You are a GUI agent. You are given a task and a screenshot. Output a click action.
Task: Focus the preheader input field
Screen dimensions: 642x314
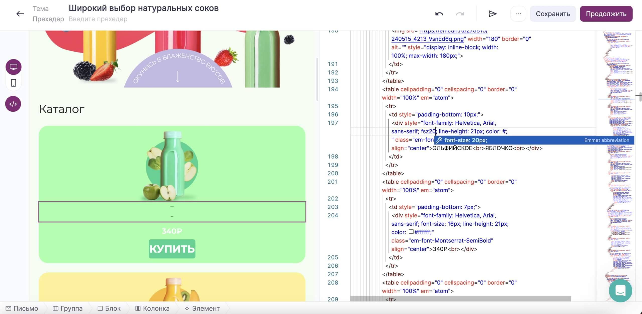point(98,19)
